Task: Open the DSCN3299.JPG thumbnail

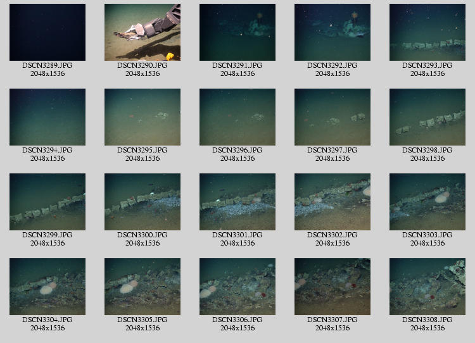Action: (47, 202)
